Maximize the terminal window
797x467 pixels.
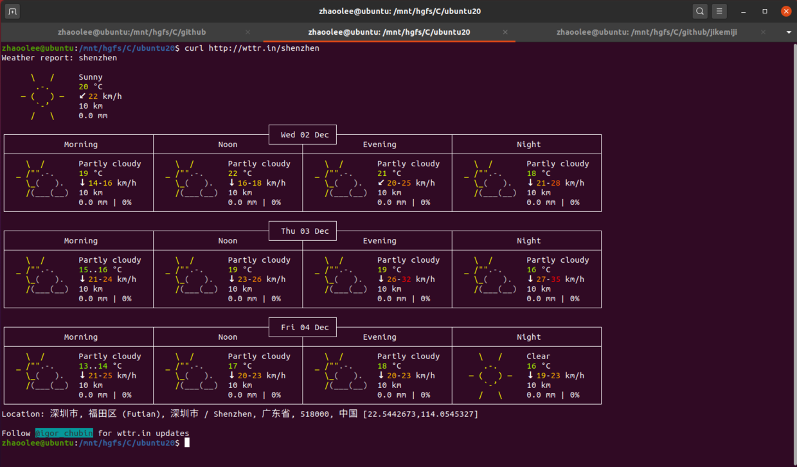(765, 11)
